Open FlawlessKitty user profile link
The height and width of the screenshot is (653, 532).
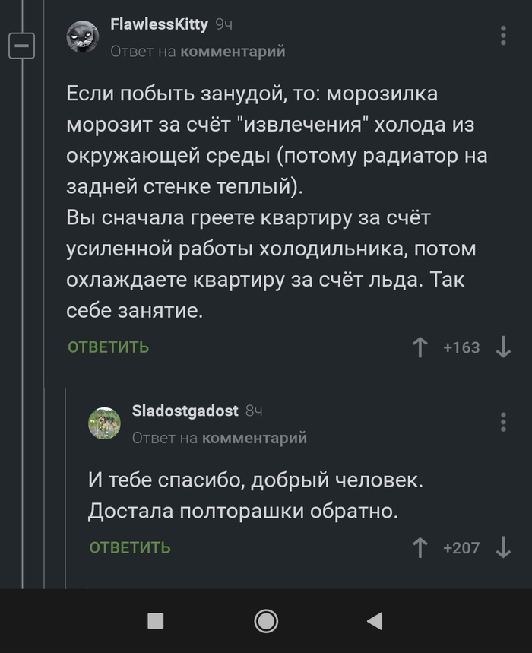point(159,24)
